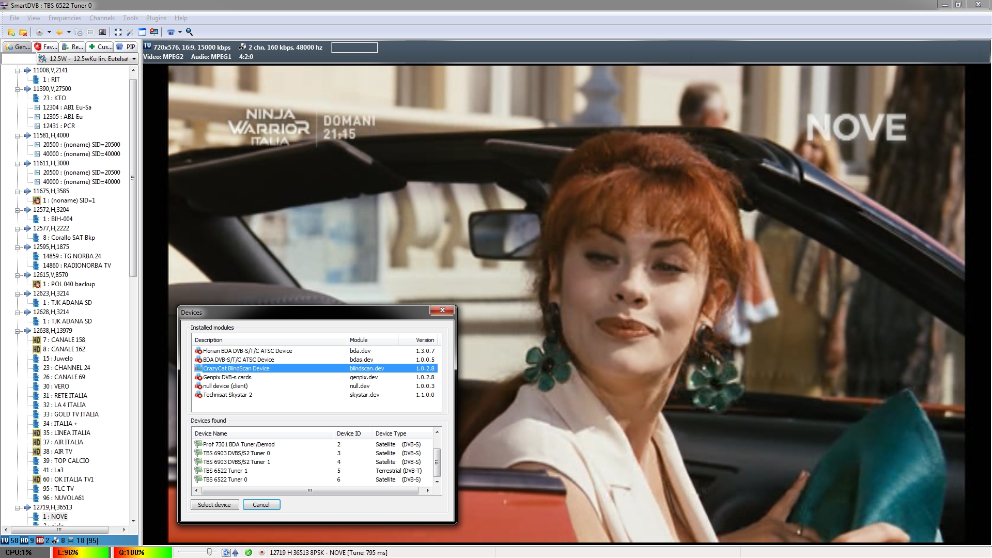The width and height of the screenshot is (992, 558).
Task: Open the Channels menu
Action: pos(102,18)
